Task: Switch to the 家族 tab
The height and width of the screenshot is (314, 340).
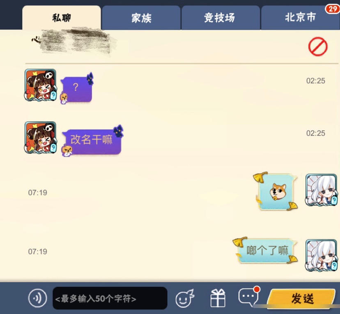Action: (x=141, y=18)
